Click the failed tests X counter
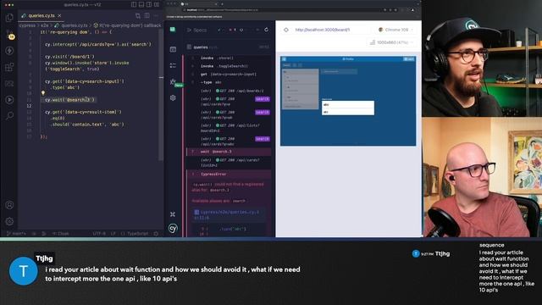This screenshot has width=542, height=305. [233, 30]
